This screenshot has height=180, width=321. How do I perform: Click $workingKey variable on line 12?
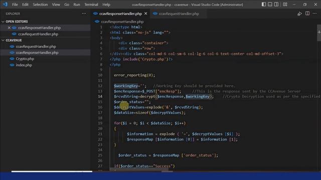click(x=126, y=86)
